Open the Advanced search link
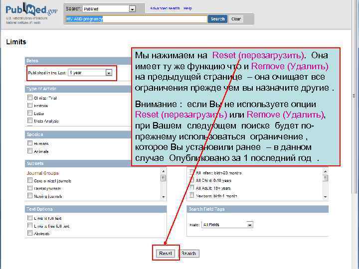The image size is (359, 269). (165, 8)
